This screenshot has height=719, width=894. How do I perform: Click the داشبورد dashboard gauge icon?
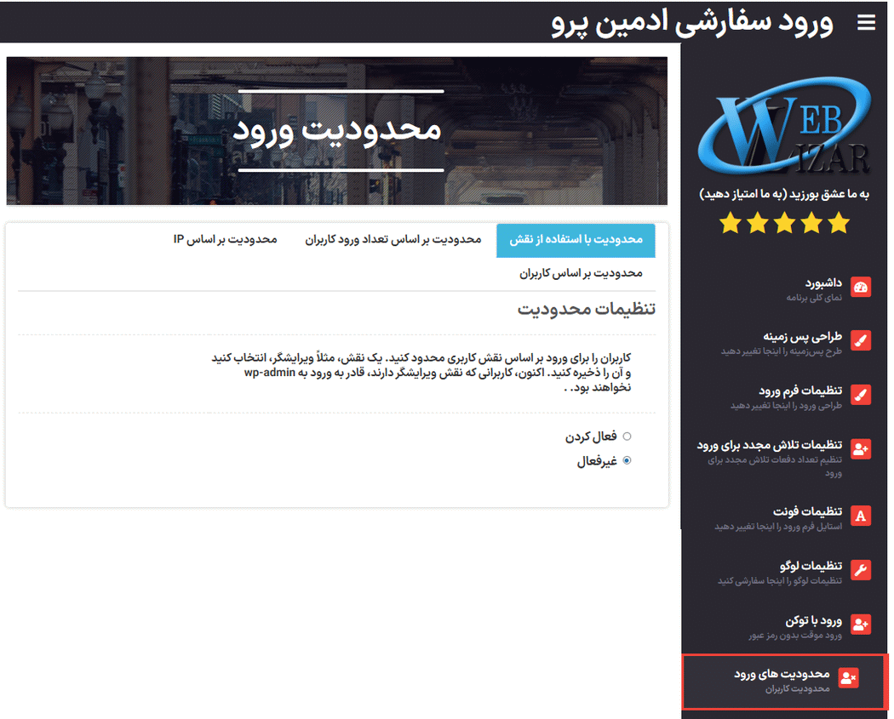tap(860, 287)
